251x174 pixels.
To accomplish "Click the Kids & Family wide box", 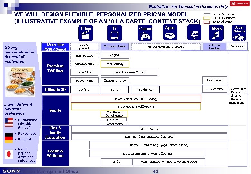I will point(149,129).
